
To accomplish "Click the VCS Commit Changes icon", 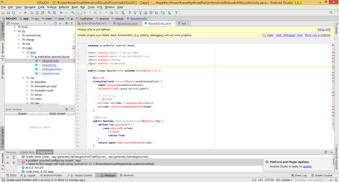I will point(140,13).
